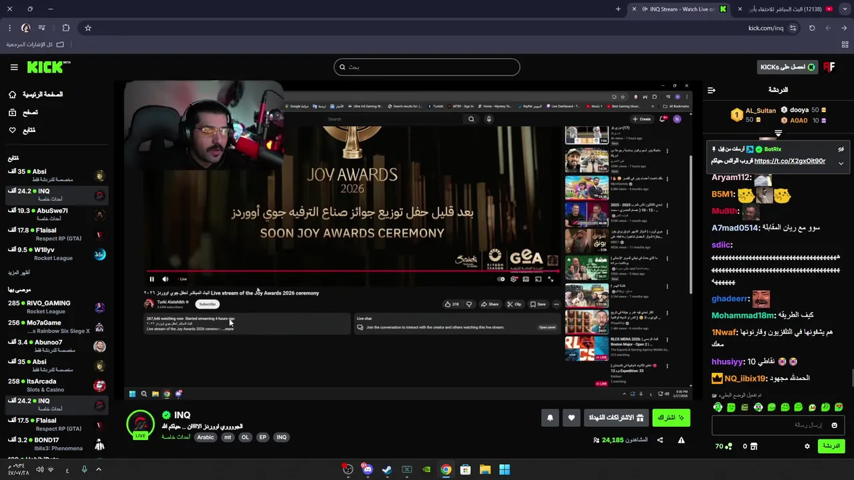854x480 pixels.
Task: Open the browser extensions puzzle icon
Action: 65,28
